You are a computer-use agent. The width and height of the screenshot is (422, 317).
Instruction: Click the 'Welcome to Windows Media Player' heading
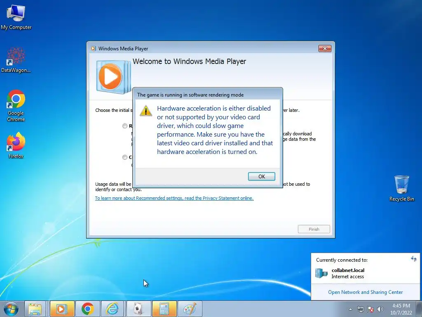tap(189, 62)
